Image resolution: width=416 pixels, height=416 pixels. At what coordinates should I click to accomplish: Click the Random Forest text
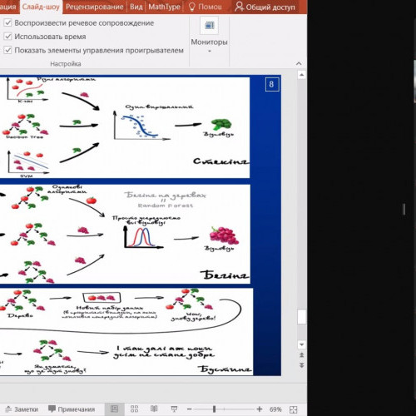[x=166, y=206]
